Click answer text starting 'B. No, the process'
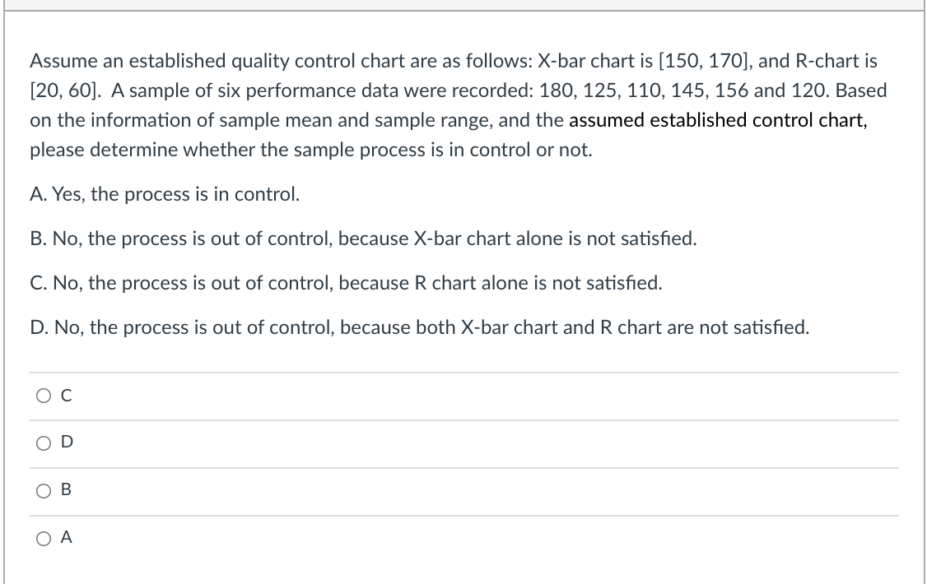The height and width of the screenshot is (584, 927). 363,239
